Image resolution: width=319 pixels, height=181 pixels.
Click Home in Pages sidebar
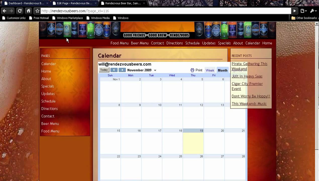click(x=46, y=71)
